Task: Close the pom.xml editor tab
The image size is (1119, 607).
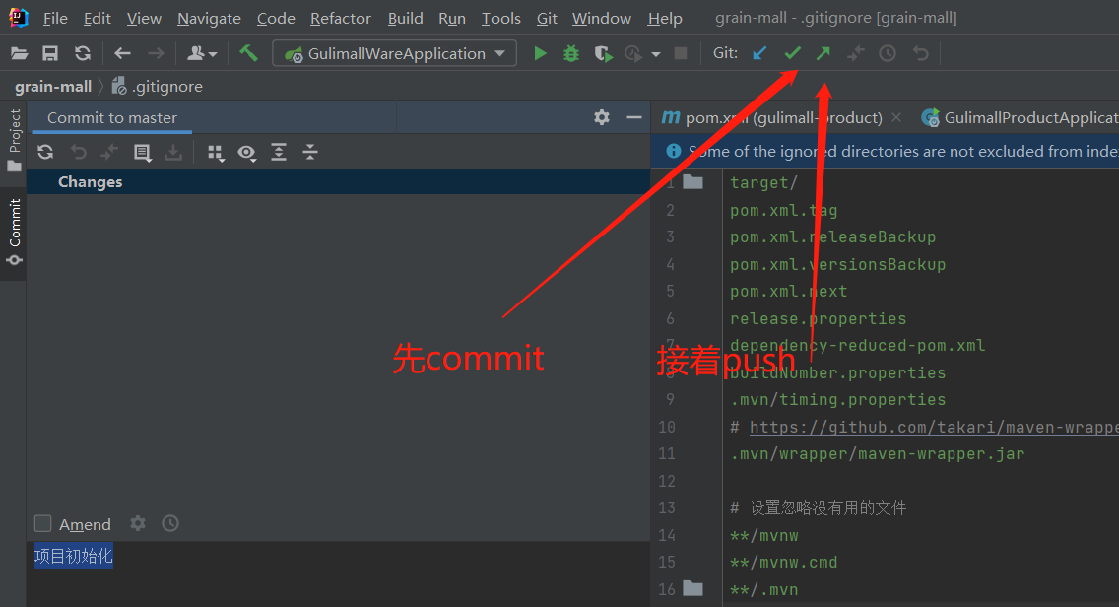Action: [x=897, y=117]
